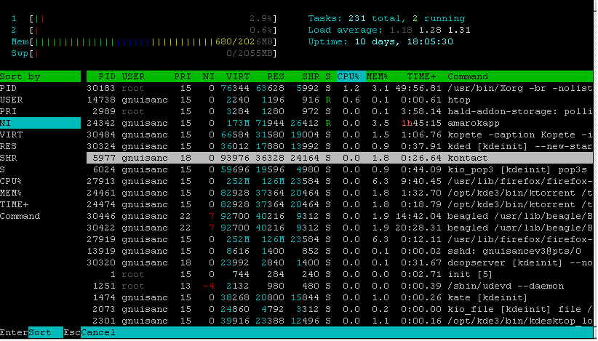Select ktorrent process with PID 24474
598x341 pixels.
click(340, 204)
